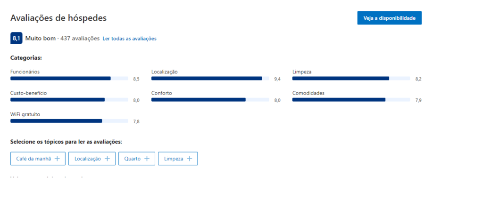Click the Funcionários rating bar
This screenshot has height=200, width=483.
[x=69, y=79]
